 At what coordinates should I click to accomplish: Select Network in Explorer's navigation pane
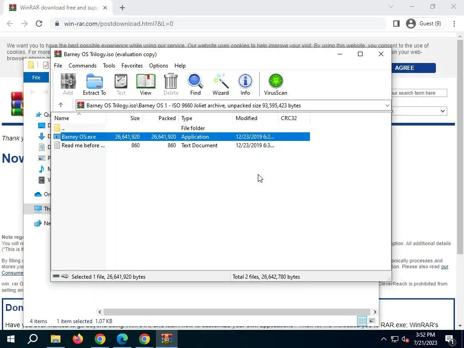click(41, 223)
